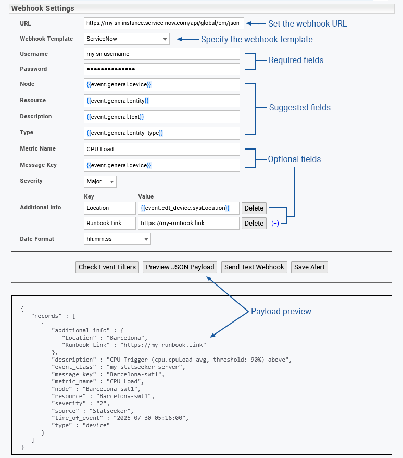This screenshot has height=458, width=403.
Task: Delete the Location additional info row
Action: pos(254,208)
